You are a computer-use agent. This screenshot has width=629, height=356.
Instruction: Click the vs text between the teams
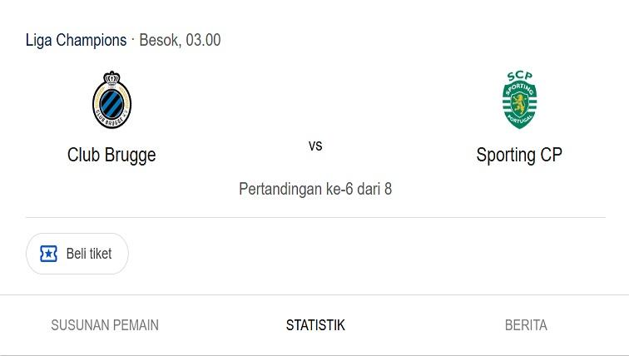315,146
